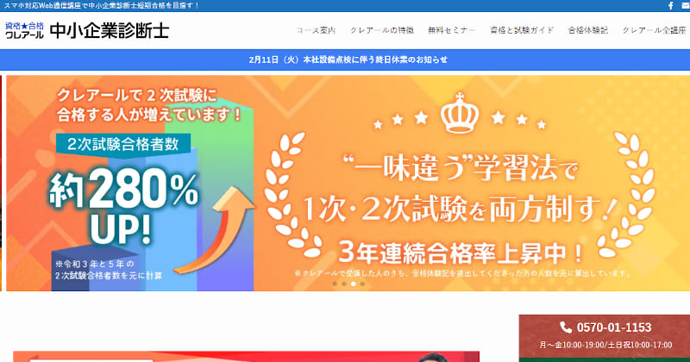Open the クレアール全講座 menu

pyautogui.click(x=655, y=30)
